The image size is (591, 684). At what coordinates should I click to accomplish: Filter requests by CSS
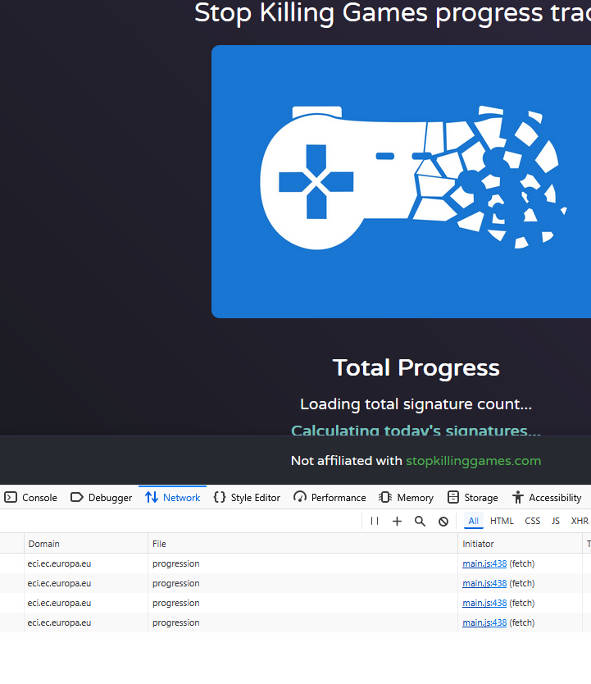tap(532, 521)
